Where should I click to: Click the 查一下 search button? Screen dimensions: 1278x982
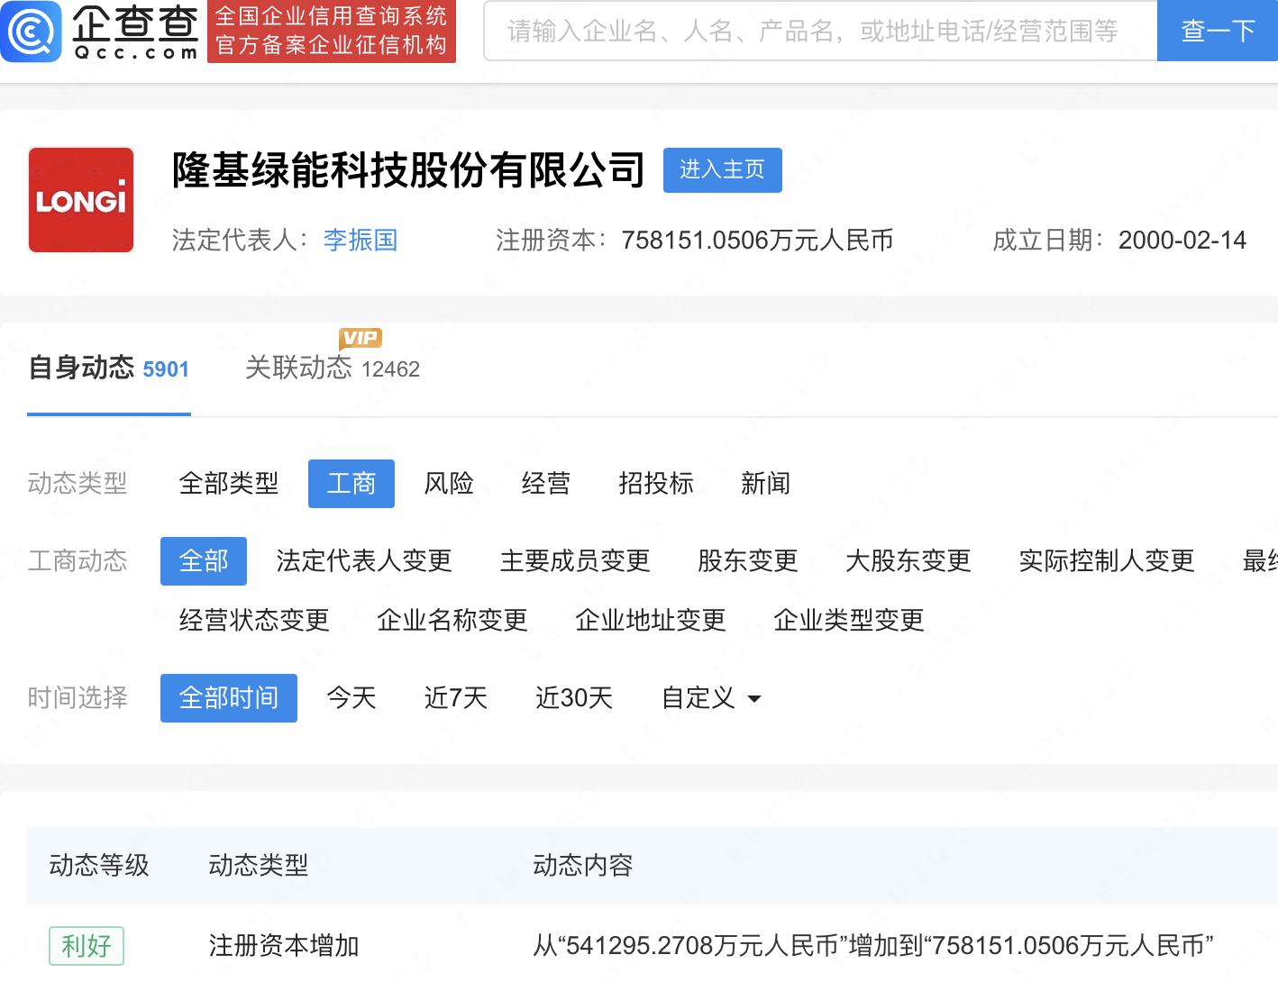click(x=1218, y=32)
